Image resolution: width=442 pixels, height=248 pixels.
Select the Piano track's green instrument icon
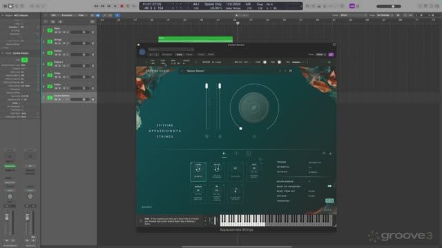pyautogui.click(x=50, y=30)
